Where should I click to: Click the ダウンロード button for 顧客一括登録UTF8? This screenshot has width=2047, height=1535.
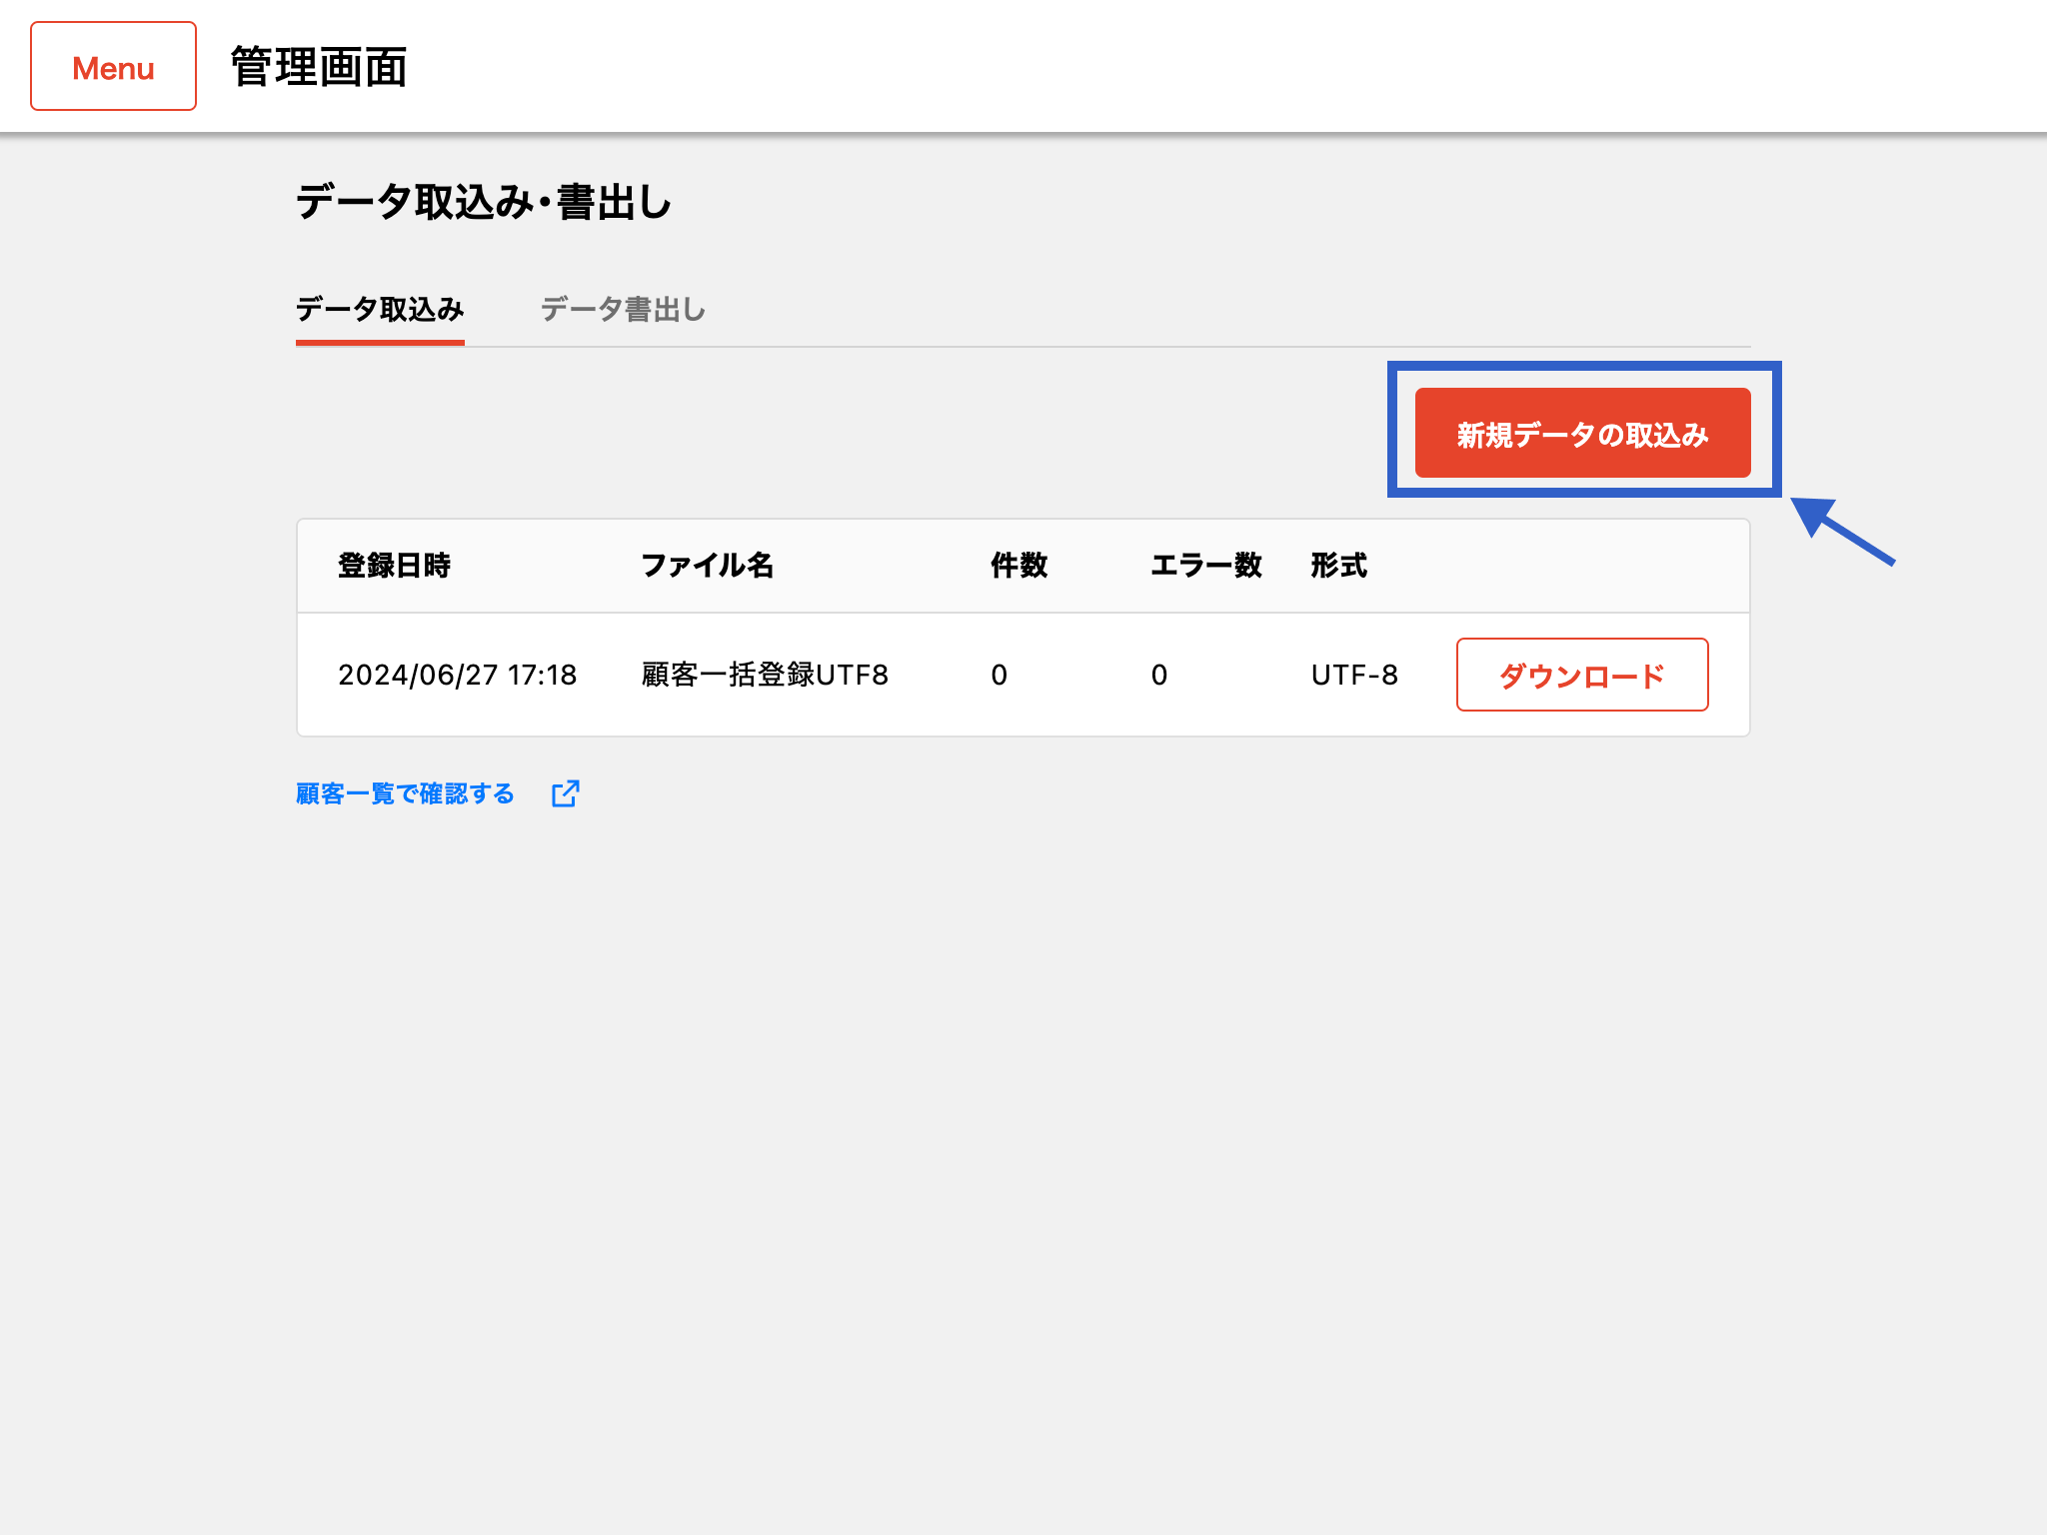coord(1582,675)
